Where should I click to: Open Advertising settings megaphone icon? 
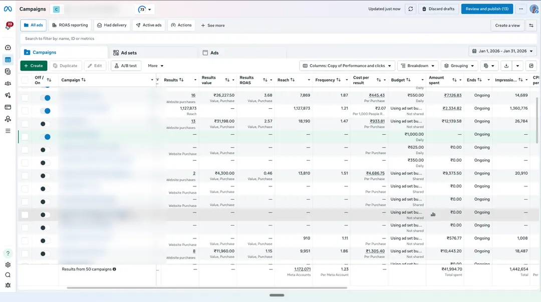(x=8, y=95)
